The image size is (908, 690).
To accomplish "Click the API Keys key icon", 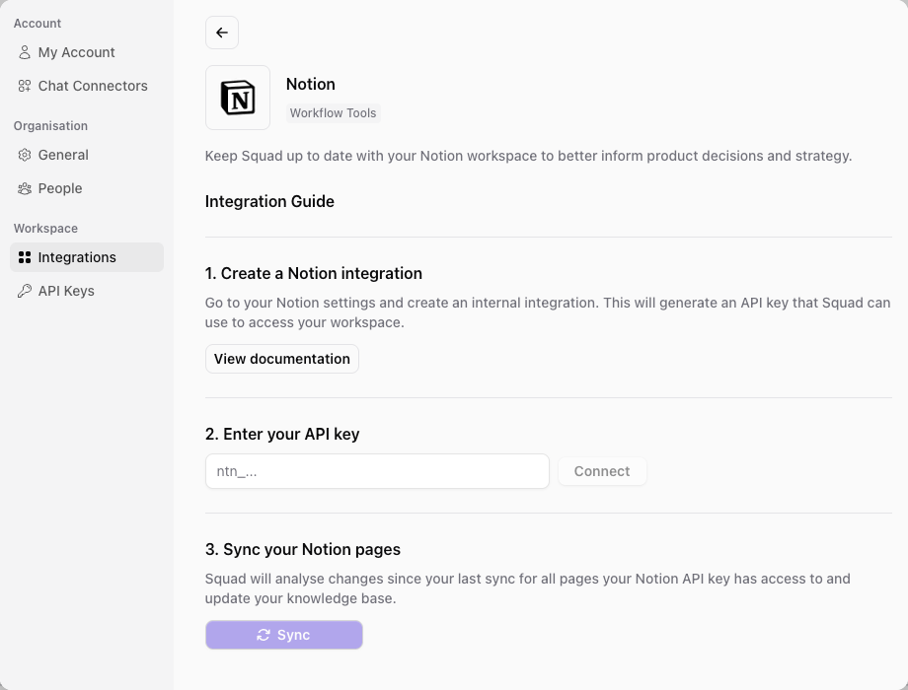I will pos(24,291).
